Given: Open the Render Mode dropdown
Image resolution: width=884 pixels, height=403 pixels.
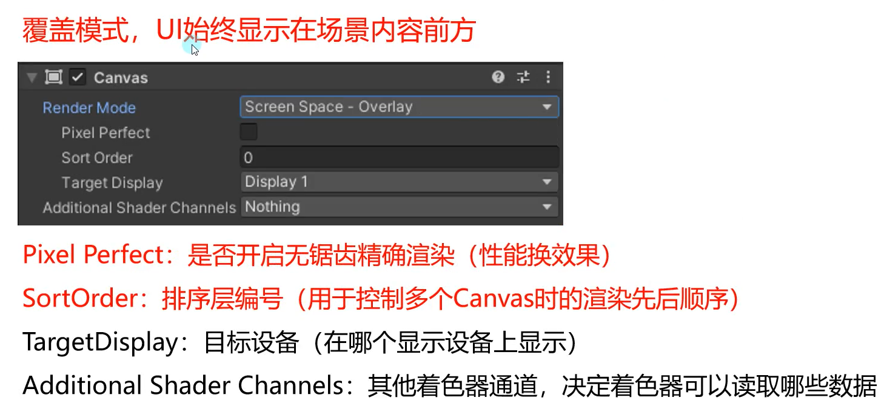Looking at the screenshot, I should [399, 107].
